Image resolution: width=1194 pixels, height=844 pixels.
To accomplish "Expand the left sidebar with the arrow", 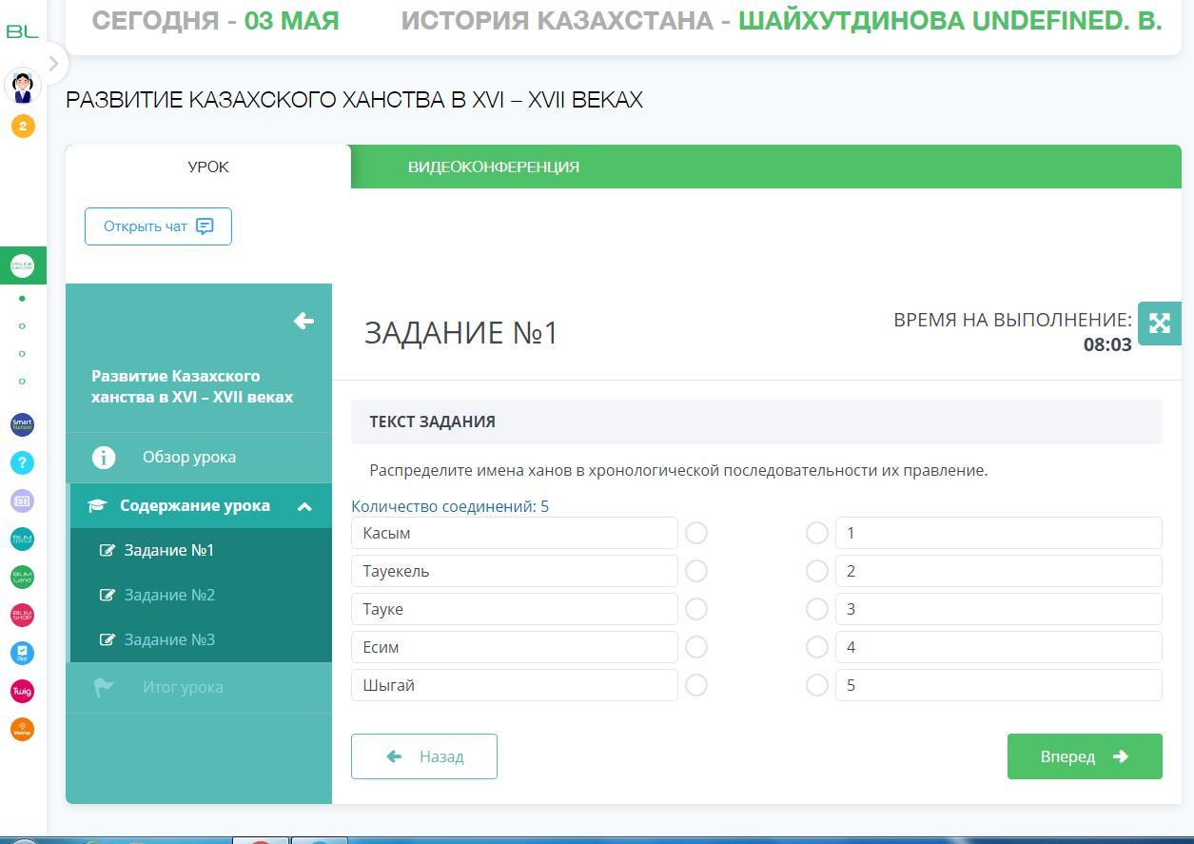I will coord(54,64).
